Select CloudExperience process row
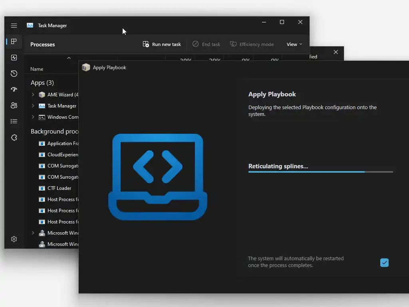Viewport: 409px width, 307px height. 52,155
